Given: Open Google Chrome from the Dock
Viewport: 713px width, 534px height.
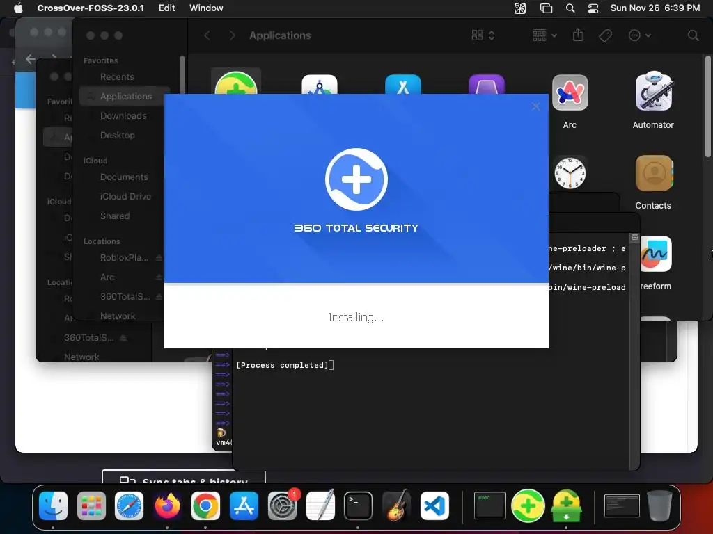Looking at the screenshot, I should coord(205,505).
